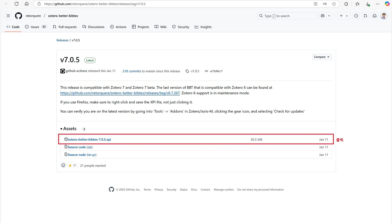Open the Edge Copilot sidebar icon
Screen dimensions: 392x223
[x=387, y=4]
